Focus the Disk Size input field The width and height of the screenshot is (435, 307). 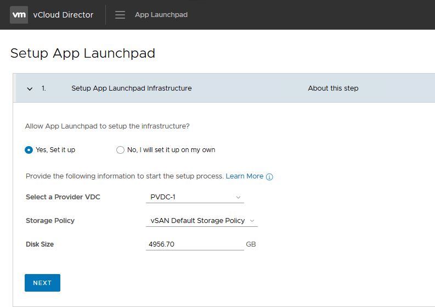pyautogui.click(x=195, y=244)
